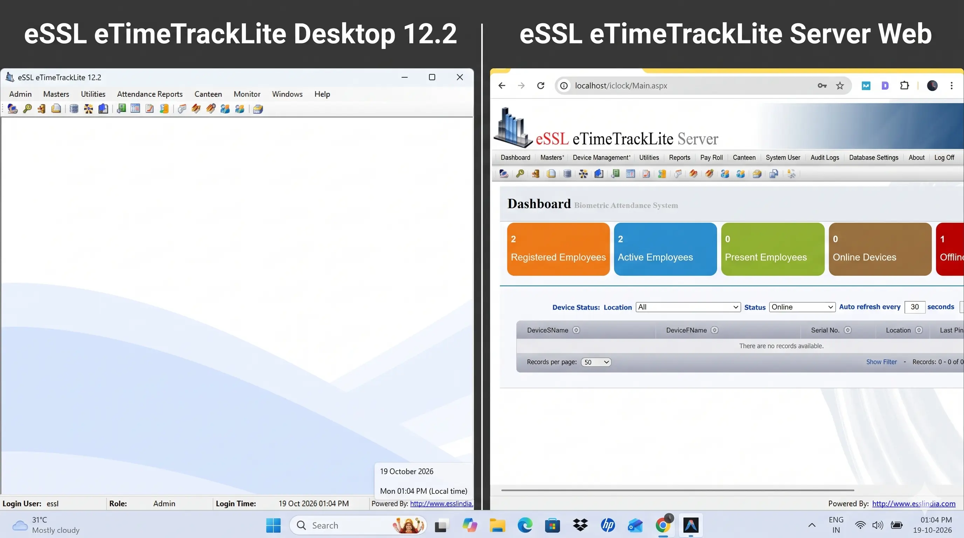Click the horizontal scrollbar of the web page
This screenshot has height=538, width=964.
click(677, 490)
